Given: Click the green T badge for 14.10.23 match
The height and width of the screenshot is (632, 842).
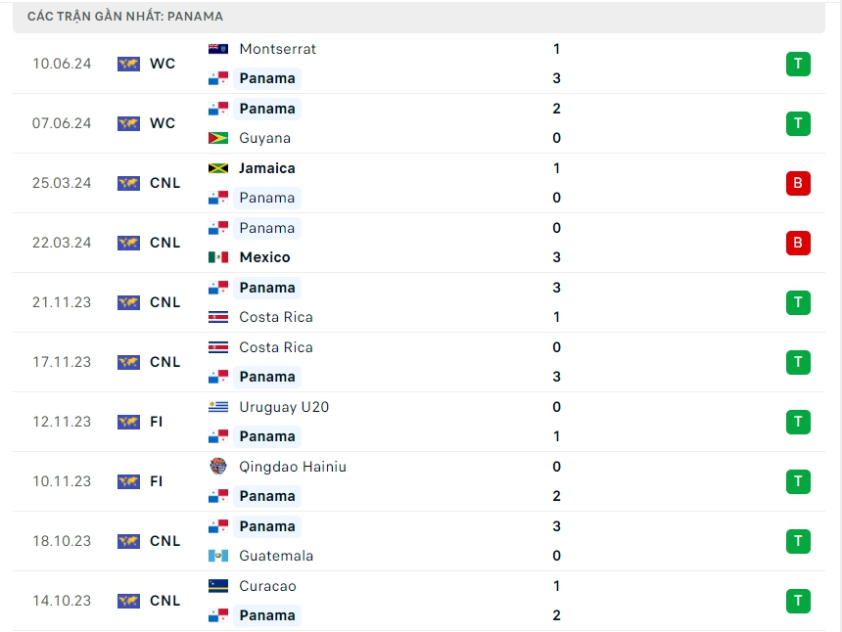Looking at the screenshot, I should click(798, 601).
